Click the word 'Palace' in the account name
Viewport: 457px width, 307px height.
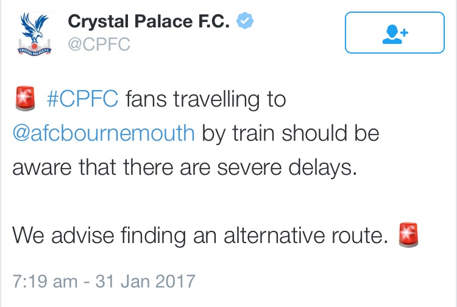(162, 23)
